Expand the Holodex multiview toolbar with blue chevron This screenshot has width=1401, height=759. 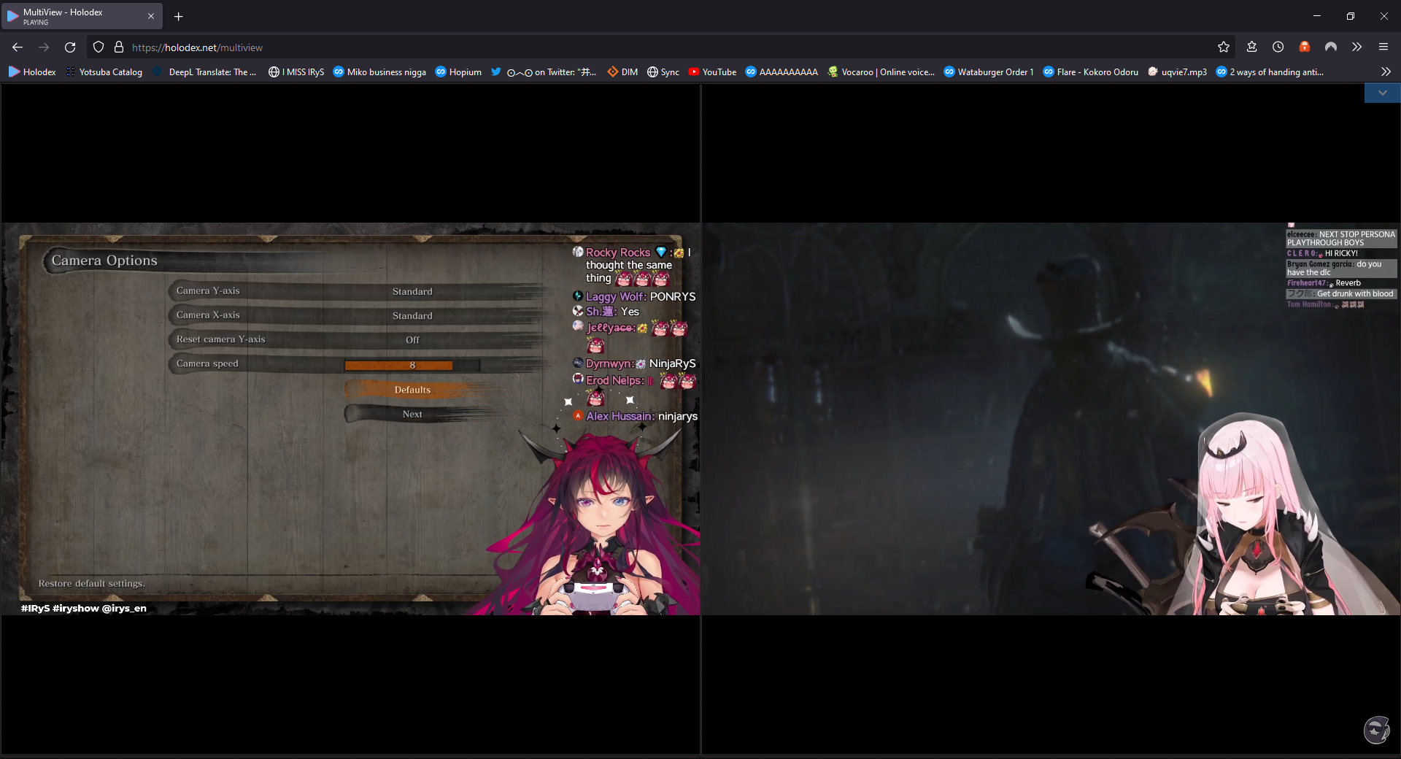(x=1382, y=93)
